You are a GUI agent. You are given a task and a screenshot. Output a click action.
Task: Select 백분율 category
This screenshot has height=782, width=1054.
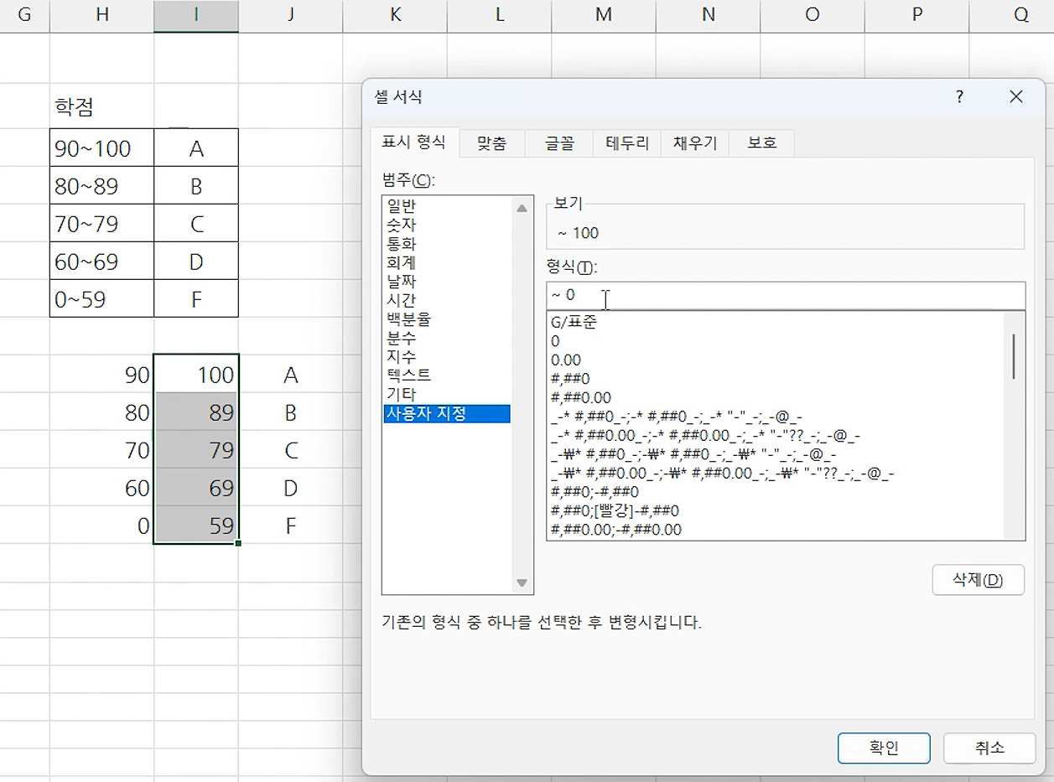[x=447, y=319]
